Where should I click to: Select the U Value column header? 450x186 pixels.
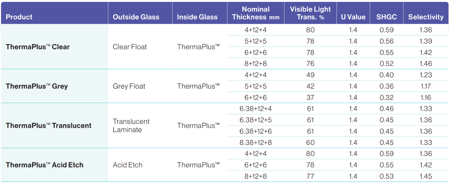[353, 17]
